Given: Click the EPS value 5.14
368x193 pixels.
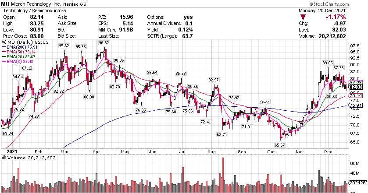Looking at the screenshot, I should (128, 24).
